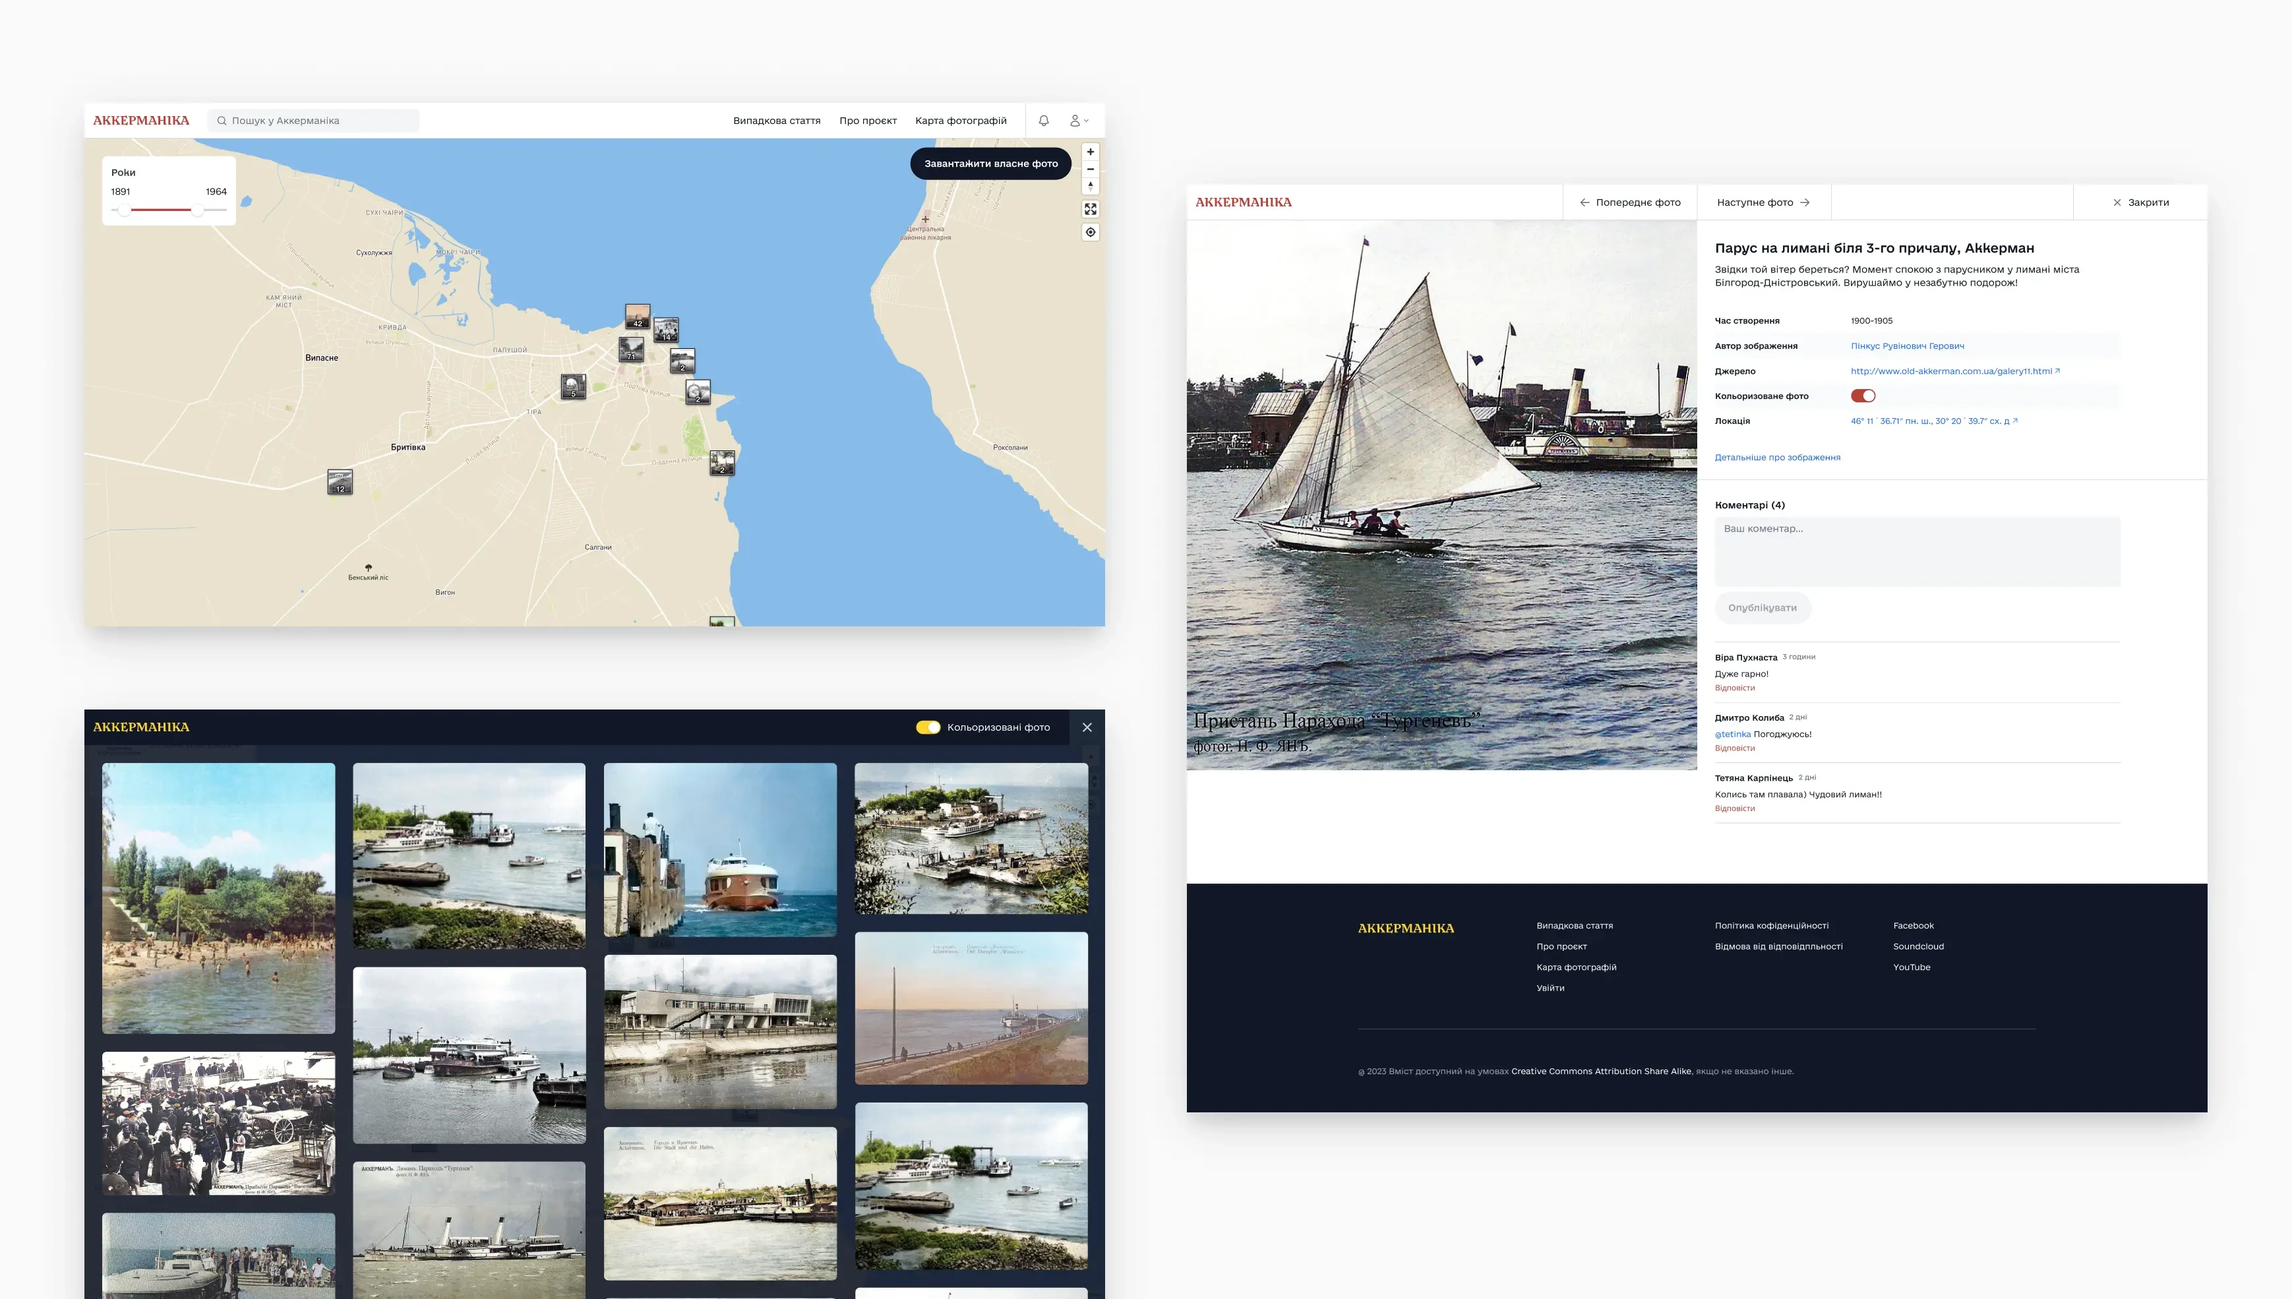Viewport: 2292px width, 1299px height.
Task: Click the map cluster marker labeled 42
Action: [637, 316]
